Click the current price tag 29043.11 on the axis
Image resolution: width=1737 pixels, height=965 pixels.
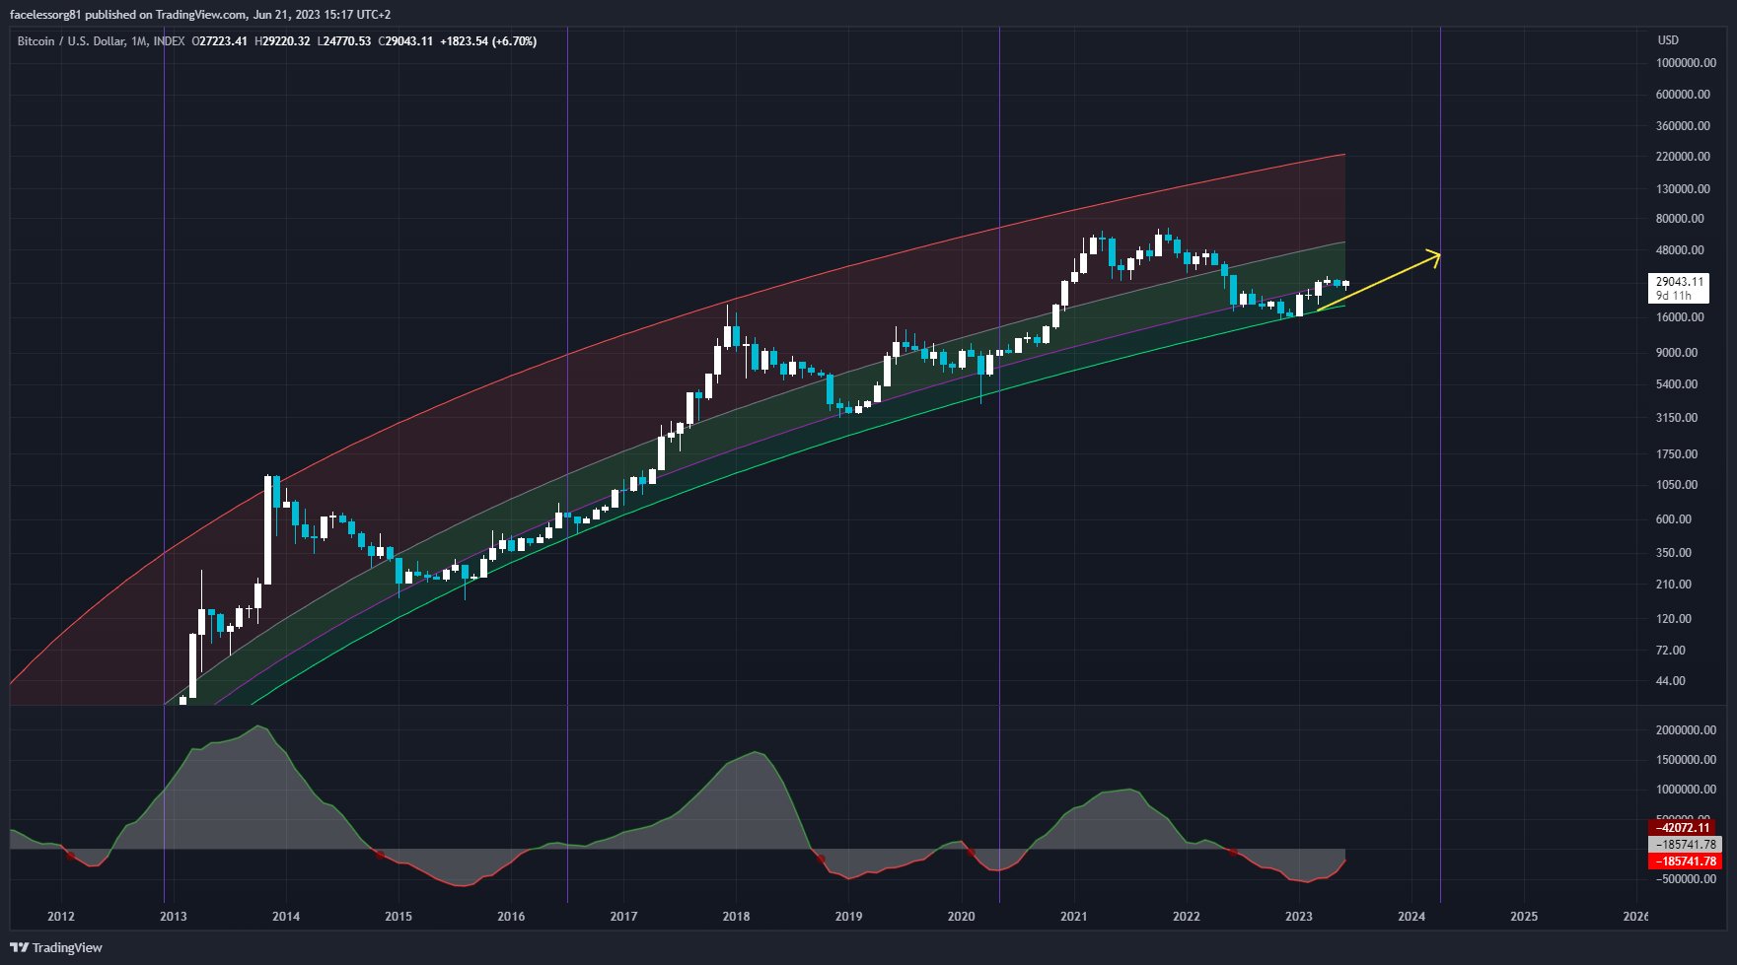click(1680, 282)
